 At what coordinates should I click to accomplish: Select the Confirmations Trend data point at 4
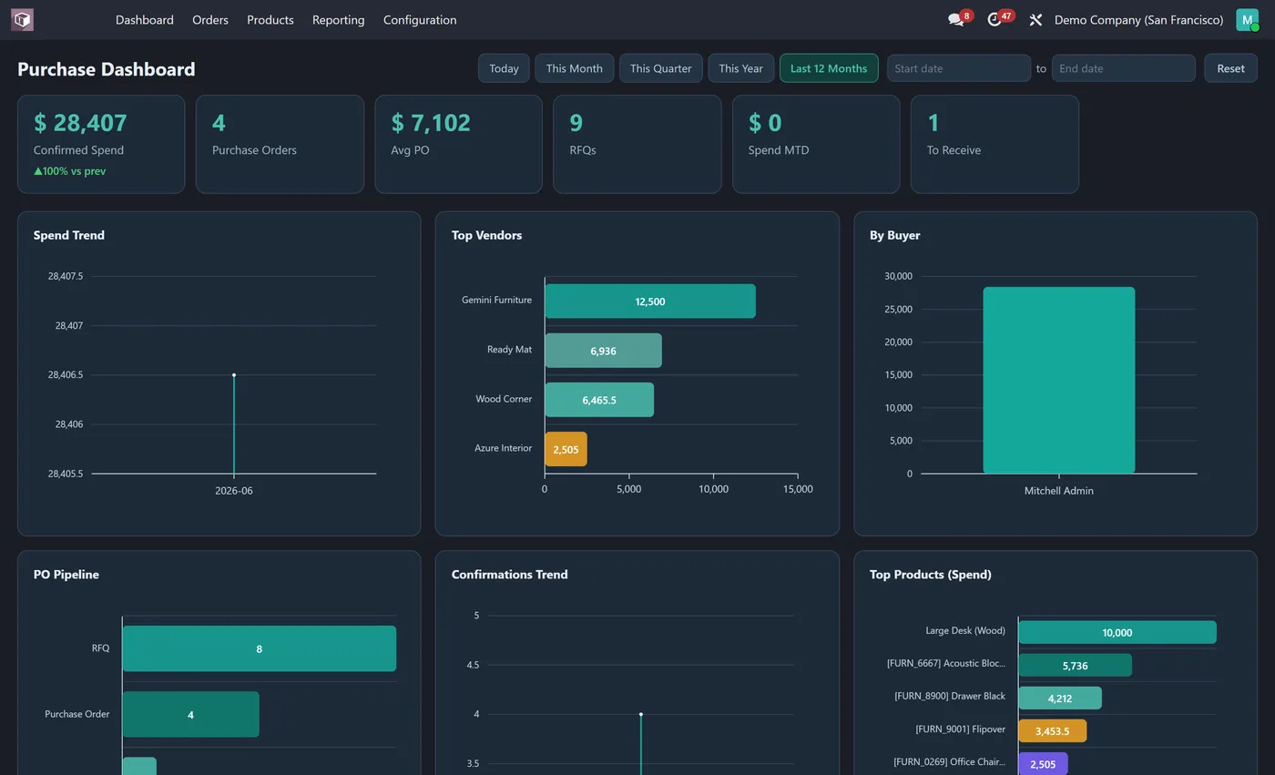coord(641,714)
